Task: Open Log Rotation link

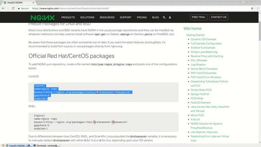Action: [198, 65]
